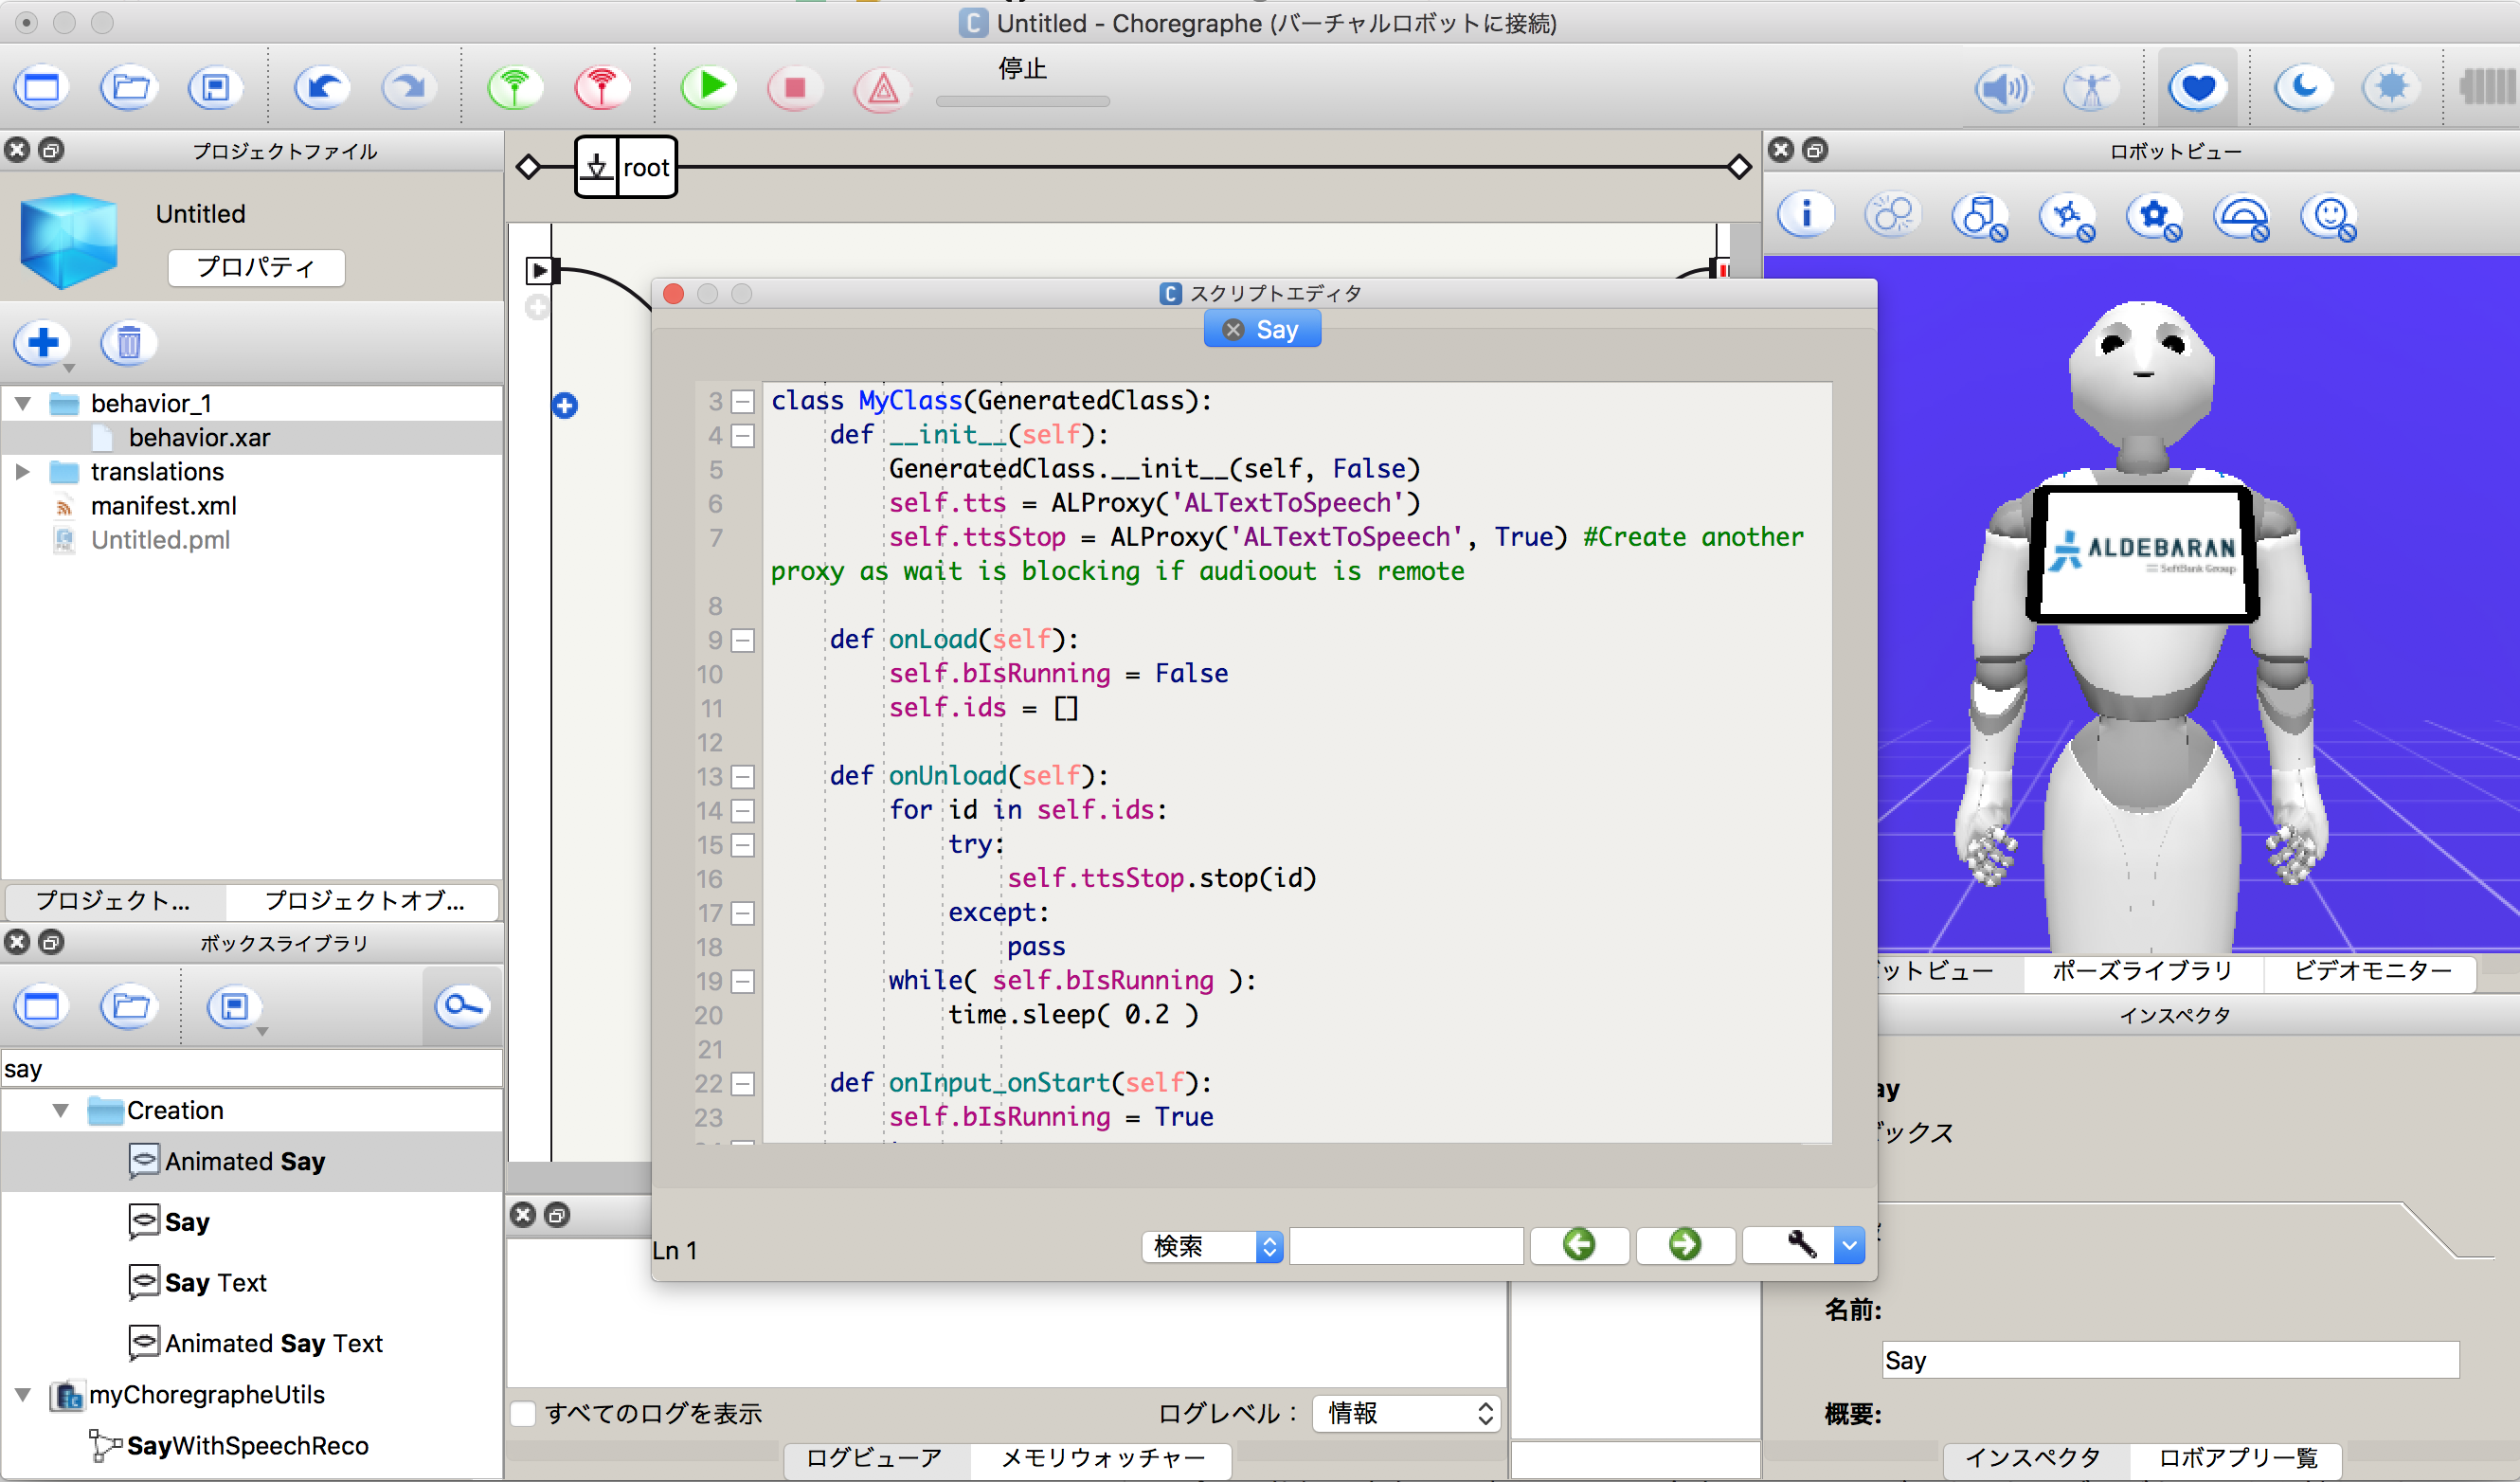Viewport: 2520px width, 1482px height.
Task: Delete selected item with the trash icon
Action: [x=128, y=342]
